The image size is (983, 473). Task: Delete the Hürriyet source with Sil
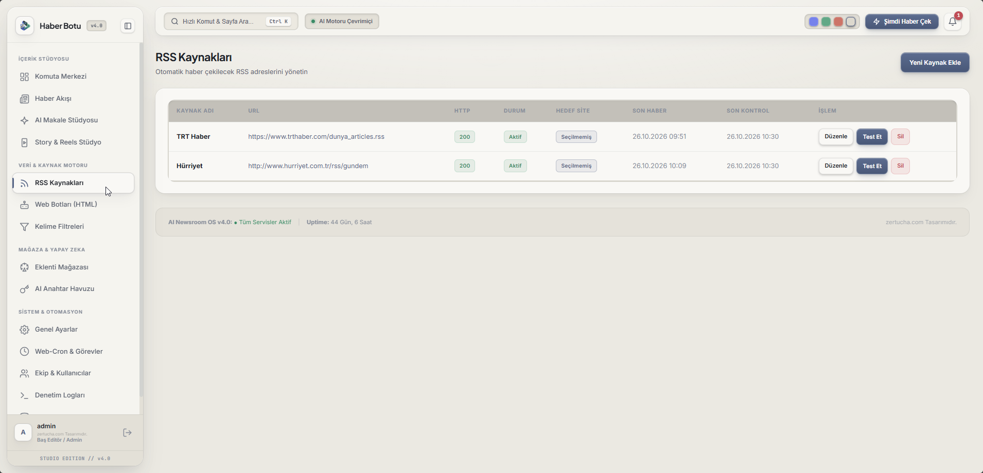coord(900,166)
